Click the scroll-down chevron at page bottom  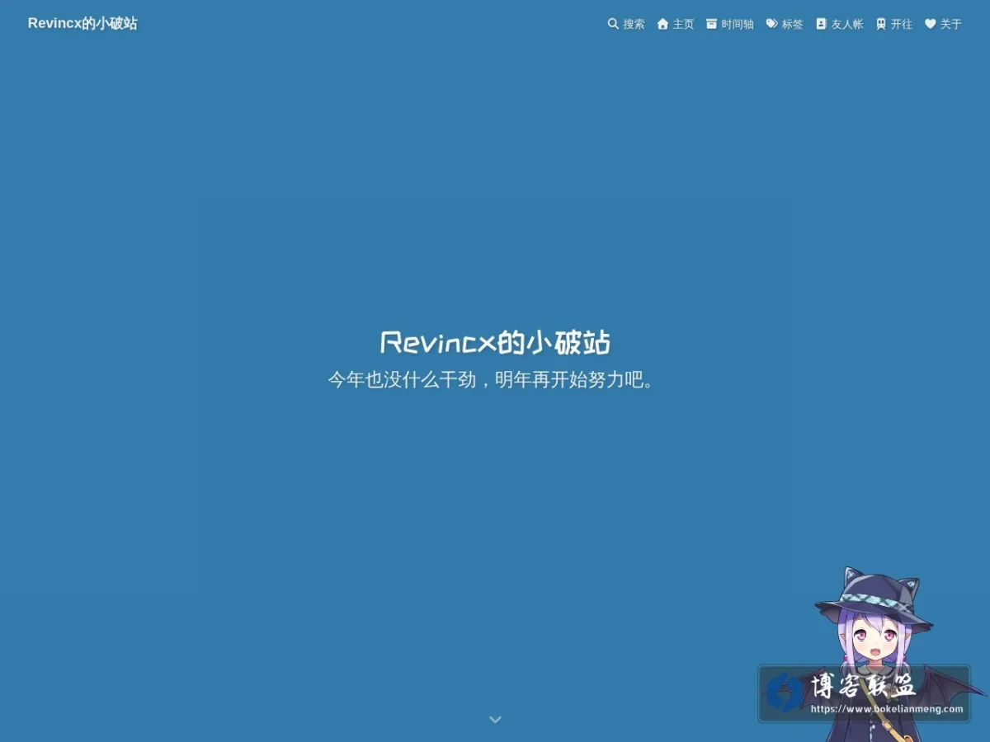(495, 719)
